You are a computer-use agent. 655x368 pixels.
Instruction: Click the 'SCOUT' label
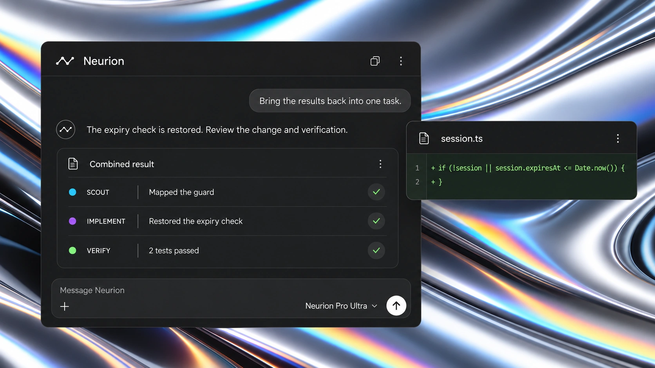pos(98,192)
